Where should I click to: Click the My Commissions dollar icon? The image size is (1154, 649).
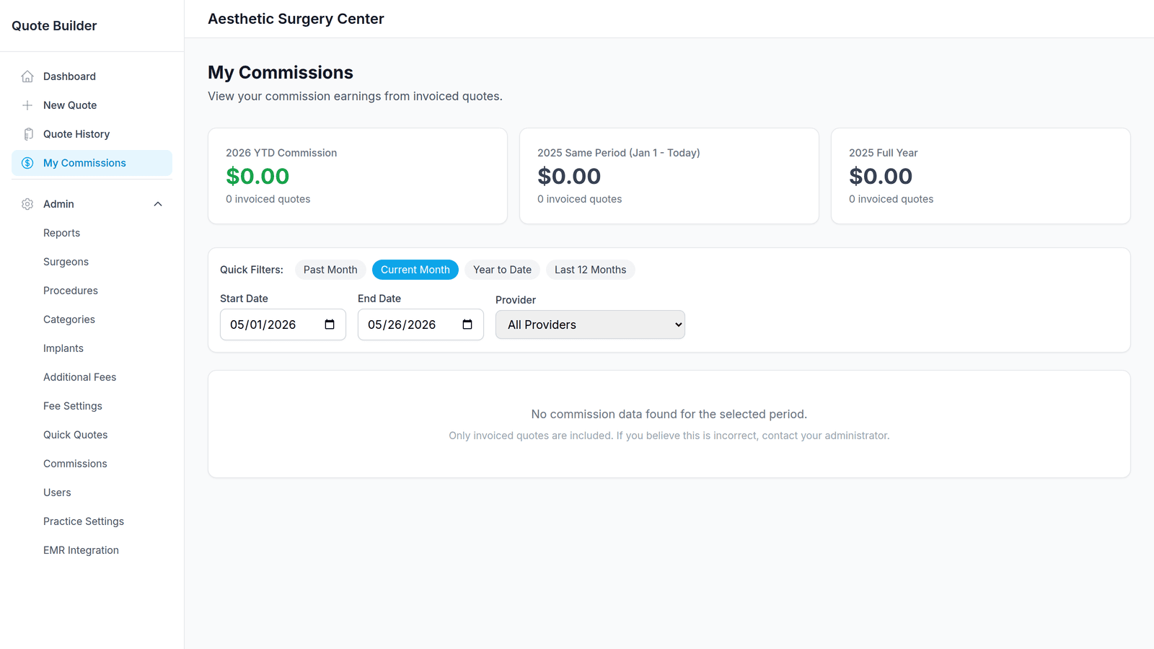tap(27, 163)
